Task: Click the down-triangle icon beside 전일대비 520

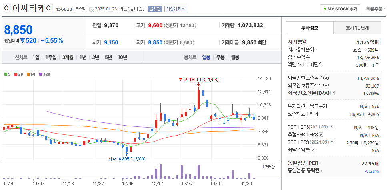Action: pos(22,41)
